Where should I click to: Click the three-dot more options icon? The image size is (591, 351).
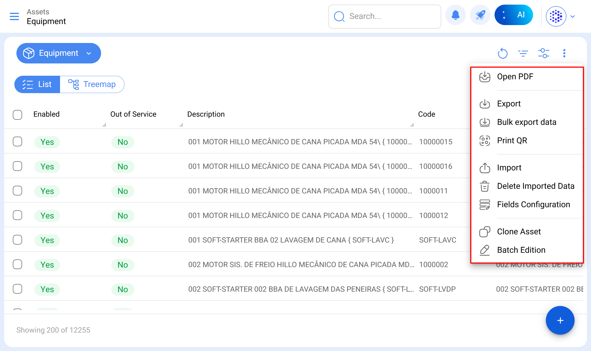pos(564,53)
